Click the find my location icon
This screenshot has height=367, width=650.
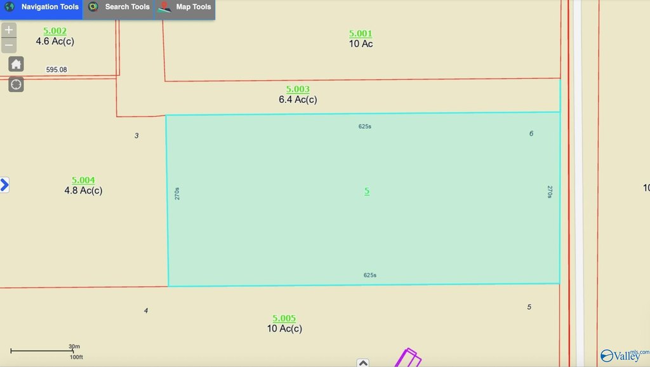[16, 84]
